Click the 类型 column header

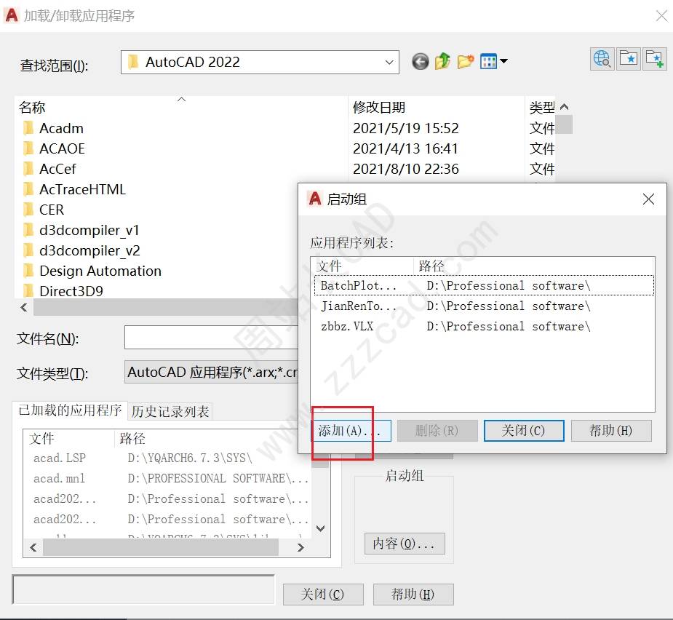[x=541, y=108]
